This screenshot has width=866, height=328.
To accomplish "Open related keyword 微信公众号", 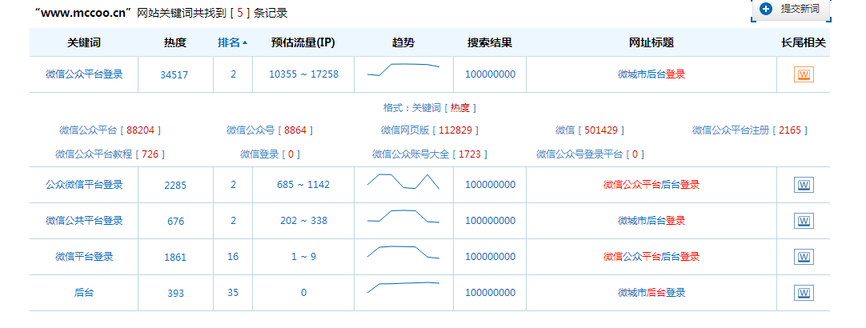I will click(x=251, y=130).
